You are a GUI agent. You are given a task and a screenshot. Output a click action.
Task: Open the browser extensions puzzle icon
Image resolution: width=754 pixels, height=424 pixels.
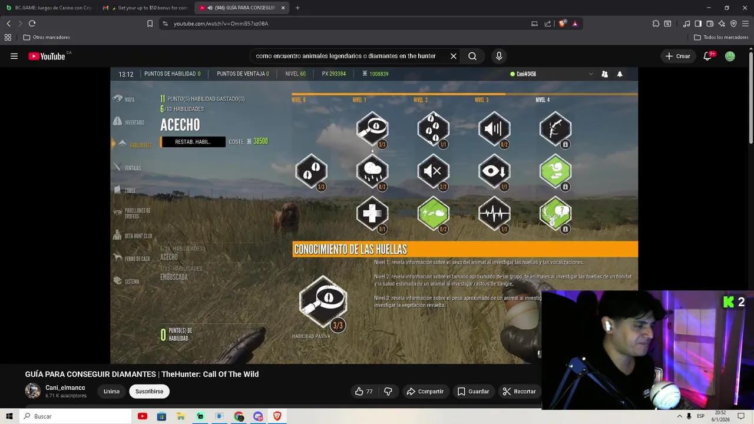[656, 24]
